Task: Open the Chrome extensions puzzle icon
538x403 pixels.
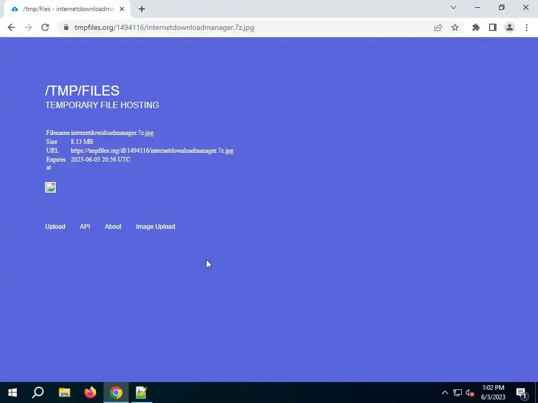Action: click(476, 27)
